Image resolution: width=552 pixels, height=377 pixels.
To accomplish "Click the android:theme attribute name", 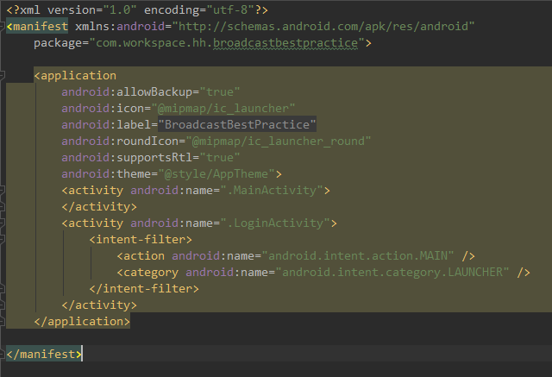I will pyautogui.click(x=106, y=174).
